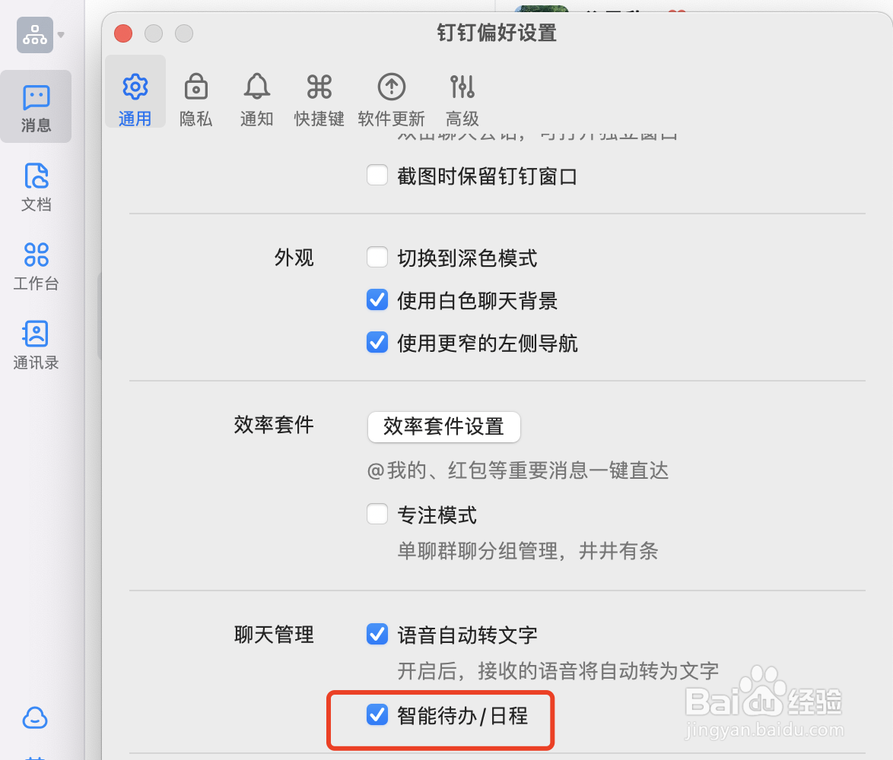
Task: Toggle voice-to-text (语音自动转文字) checkbox
Action: pyautogui.click(x=377, y=635)
